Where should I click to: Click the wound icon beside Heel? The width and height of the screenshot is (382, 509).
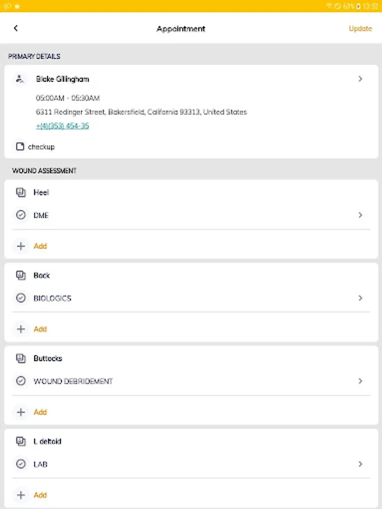pos(21,193)
